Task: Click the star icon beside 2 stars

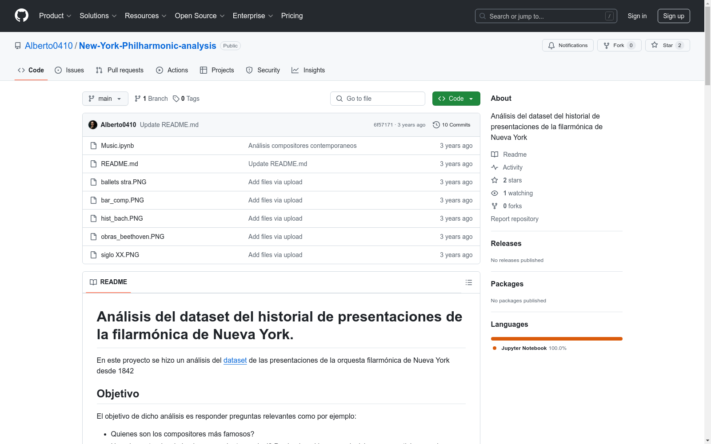Action: (495, 180)
